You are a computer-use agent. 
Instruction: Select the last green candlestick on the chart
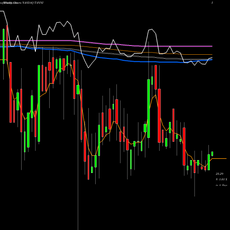(x=212, y=154)
